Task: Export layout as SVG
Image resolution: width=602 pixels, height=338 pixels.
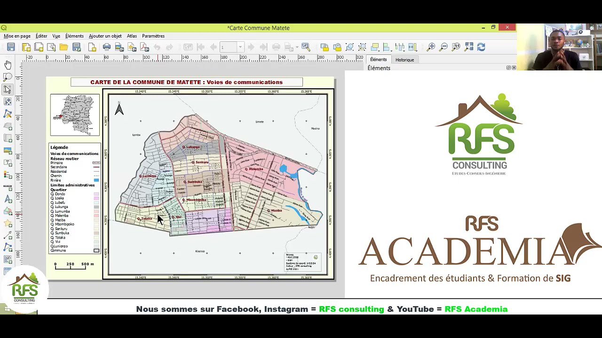Action: coord(132,47)
